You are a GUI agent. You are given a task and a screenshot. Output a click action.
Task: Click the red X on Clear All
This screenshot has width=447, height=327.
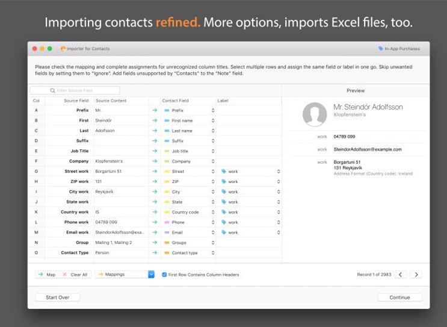point(65,274)
